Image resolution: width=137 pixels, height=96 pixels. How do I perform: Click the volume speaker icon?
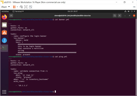(129, 11)
